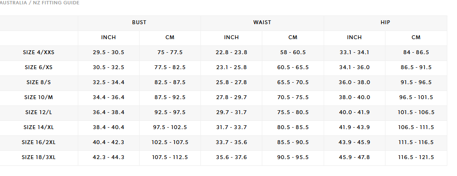Click the CM subheader under BUST
The image size is (457, 176).
tap(170, 37)
